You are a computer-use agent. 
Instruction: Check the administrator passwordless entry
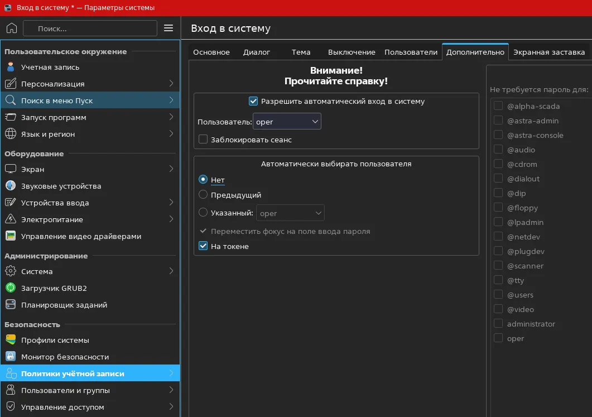tap(498, 324)
